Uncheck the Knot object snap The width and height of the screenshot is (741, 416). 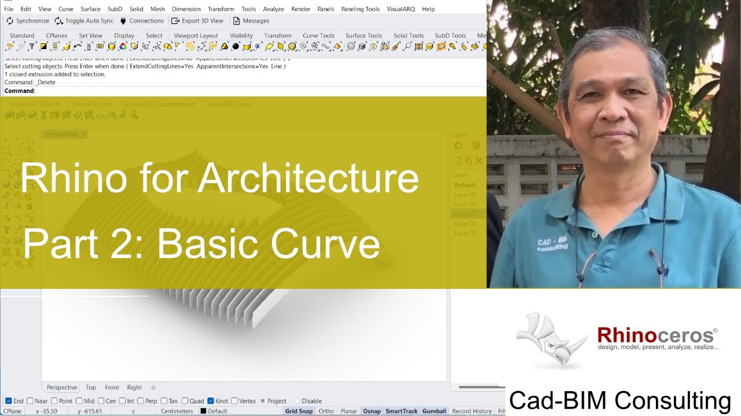[x=211, y=401]
